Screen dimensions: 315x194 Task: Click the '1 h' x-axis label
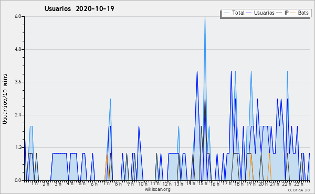point(34,184)
